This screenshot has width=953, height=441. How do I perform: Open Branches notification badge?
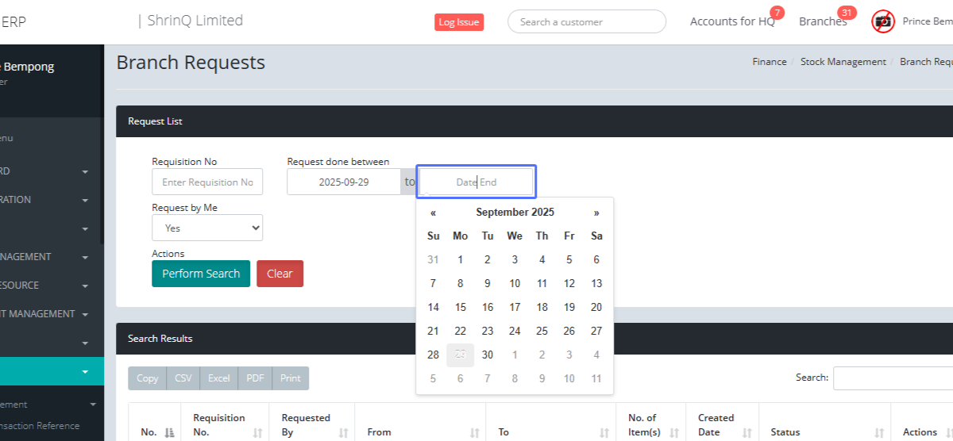click(847, 13)
